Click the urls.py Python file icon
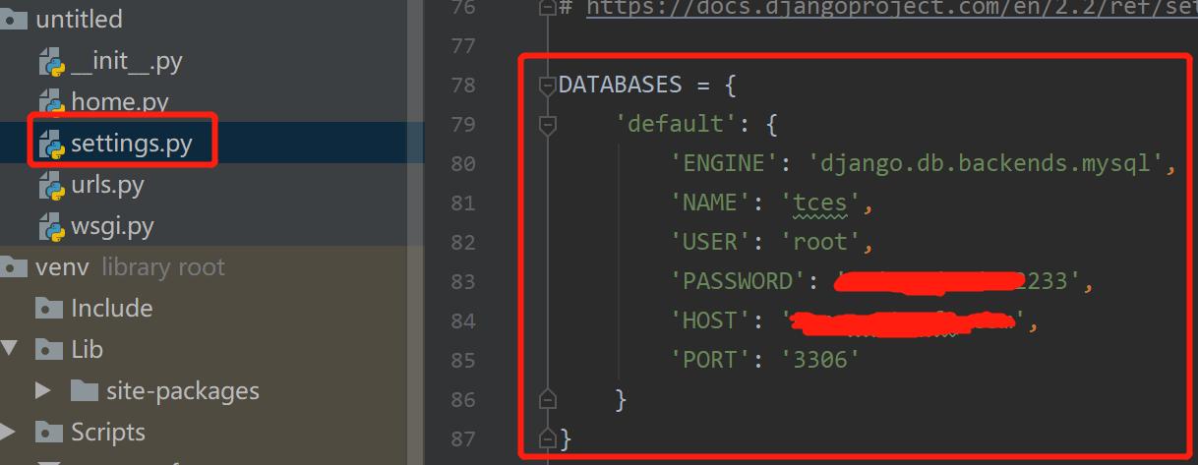The width and height of the screenshot is (1198, 465). point(51,186)
